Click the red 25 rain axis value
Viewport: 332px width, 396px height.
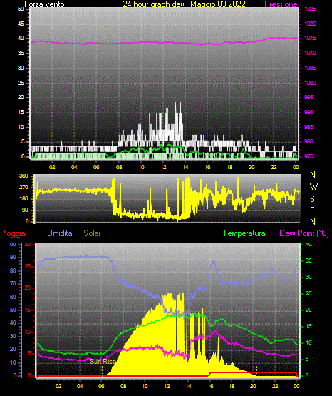pos(28,267)
